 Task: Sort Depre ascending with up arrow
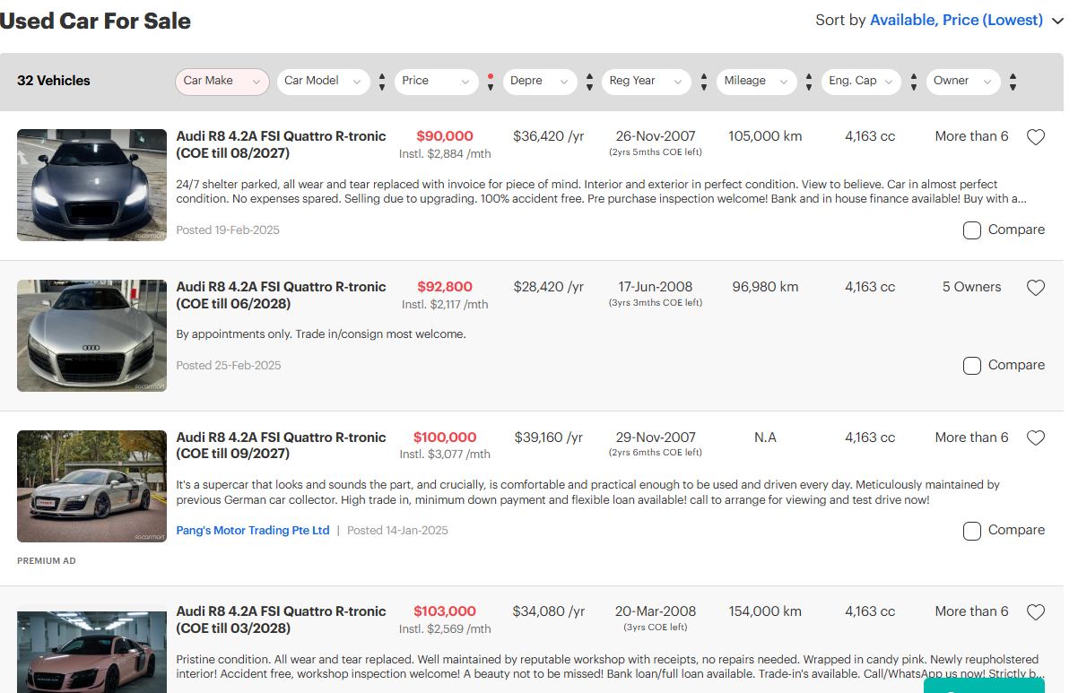tap(589, 76)
